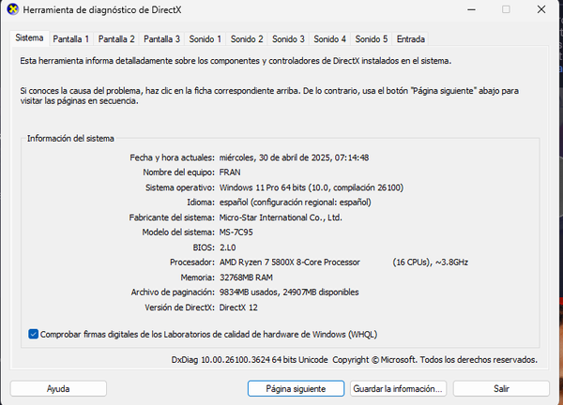Click Guardar la información button
This screenshot has height=405, width=563.
[398, 388]
